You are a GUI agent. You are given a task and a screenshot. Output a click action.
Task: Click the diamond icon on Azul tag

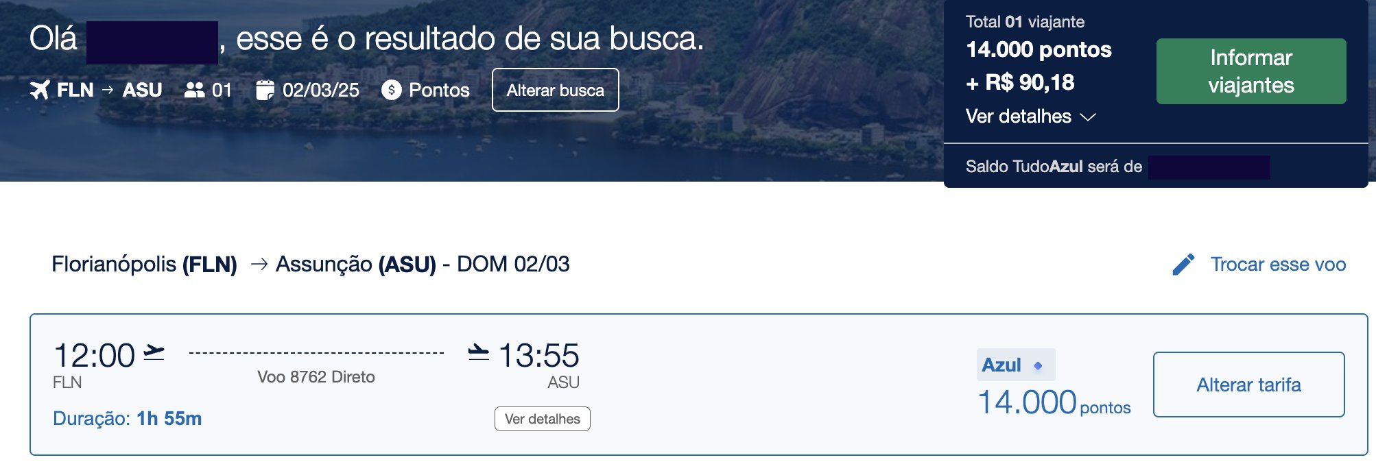pos(1038,366)
